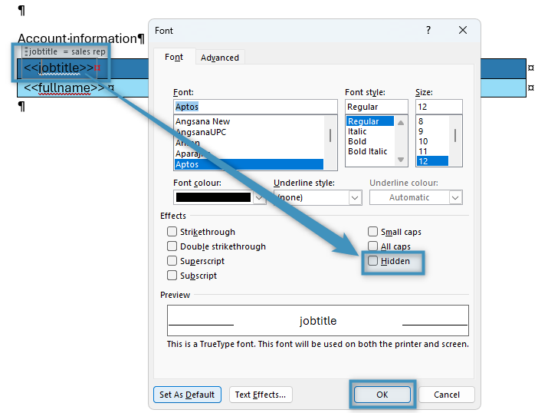Click the black font colour swatch
Viewport: 538px width, 413px height.
pos(213,197)
